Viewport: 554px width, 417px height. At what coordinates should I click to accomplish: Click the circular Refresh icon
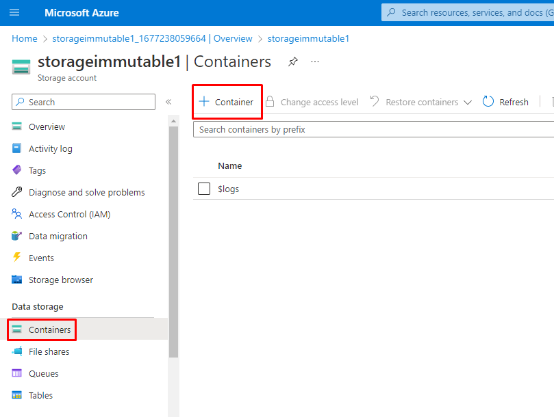pos(488,101)
